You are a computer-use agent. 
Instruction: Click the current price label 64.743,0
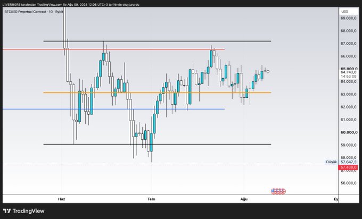348,72
